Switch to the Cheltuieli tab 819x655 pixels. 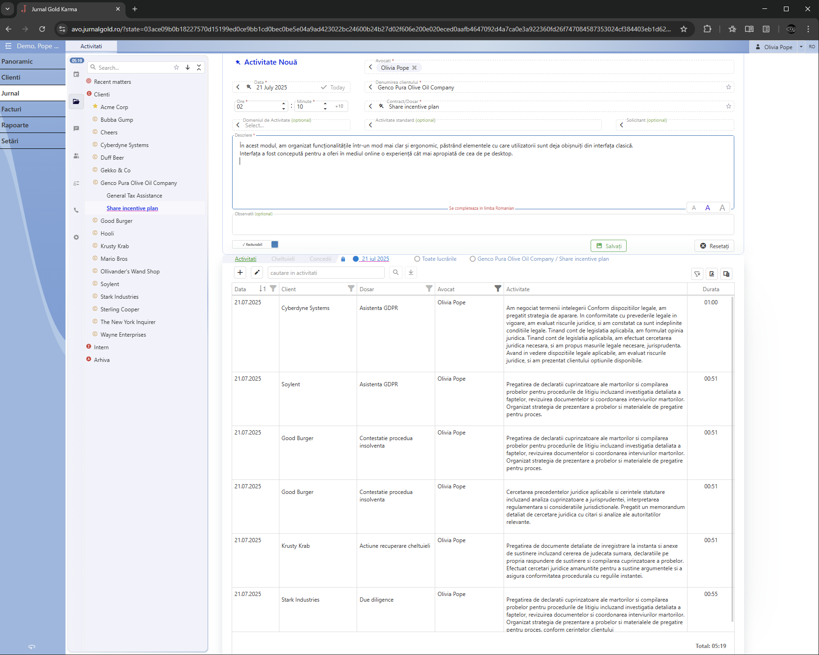coord(283,259)
